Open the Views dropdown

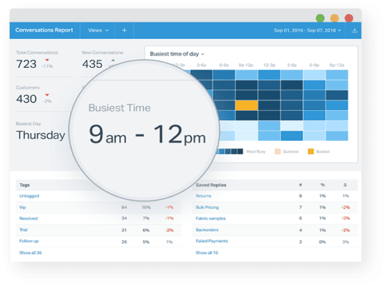pos(98,30)
